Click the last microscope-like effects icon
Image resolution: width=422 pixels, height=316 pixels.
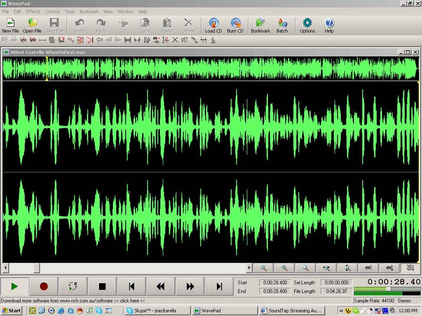(213, 40)
